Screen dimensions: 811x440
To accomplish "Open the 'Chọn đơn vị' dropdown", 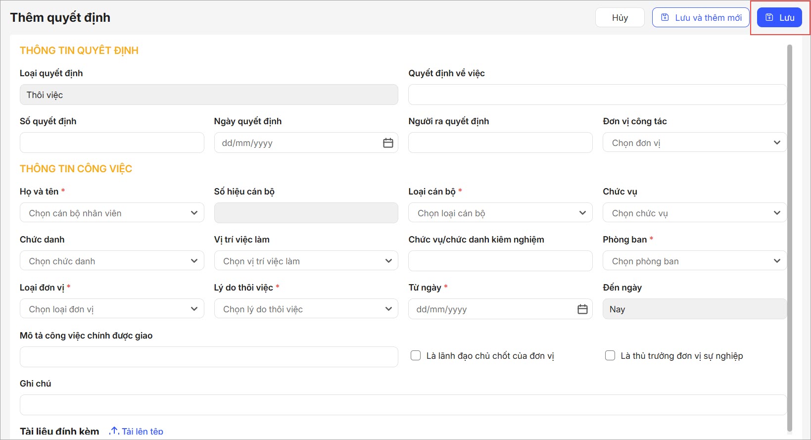I will (x=694, y=143).
